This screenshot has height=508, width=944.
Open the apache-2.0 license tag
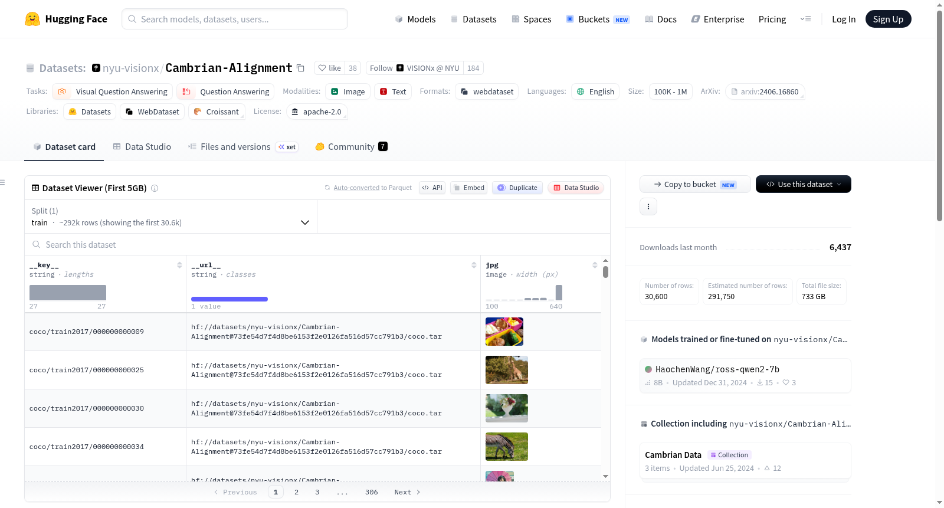coord(317,112)
